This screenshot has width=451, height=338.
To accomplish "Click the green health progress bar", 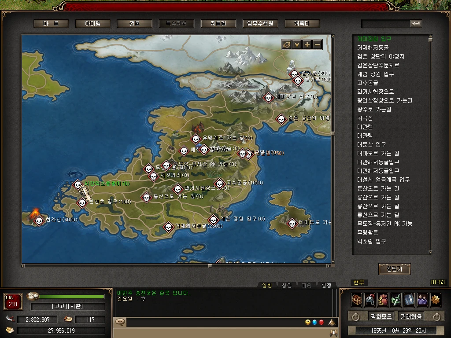I will tap(71, 297).
